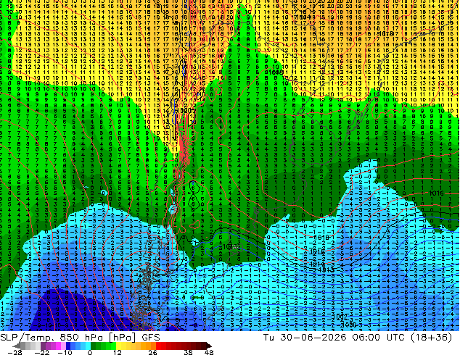Click the 48 legend label
The image size is (460, 355).
click(209, 352)
